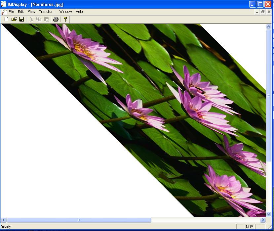Click the Paste clipboard icon
This screenshot has width=274, height=231.
point(46,19)
